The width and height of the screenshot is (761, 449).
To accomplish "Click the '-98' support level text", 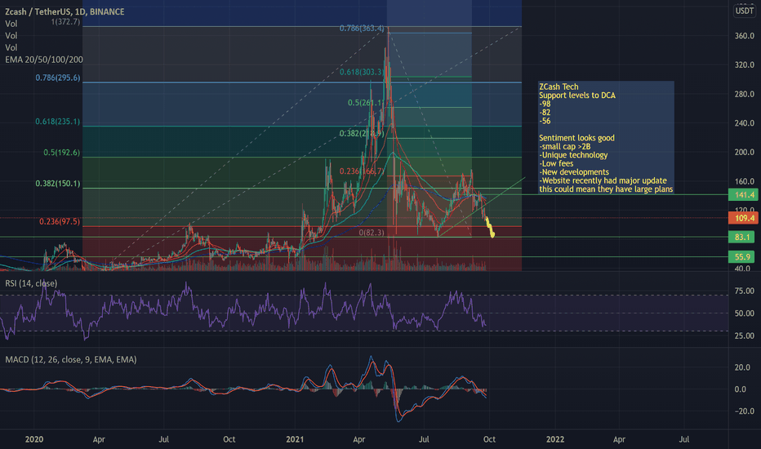I will (545, 104).
